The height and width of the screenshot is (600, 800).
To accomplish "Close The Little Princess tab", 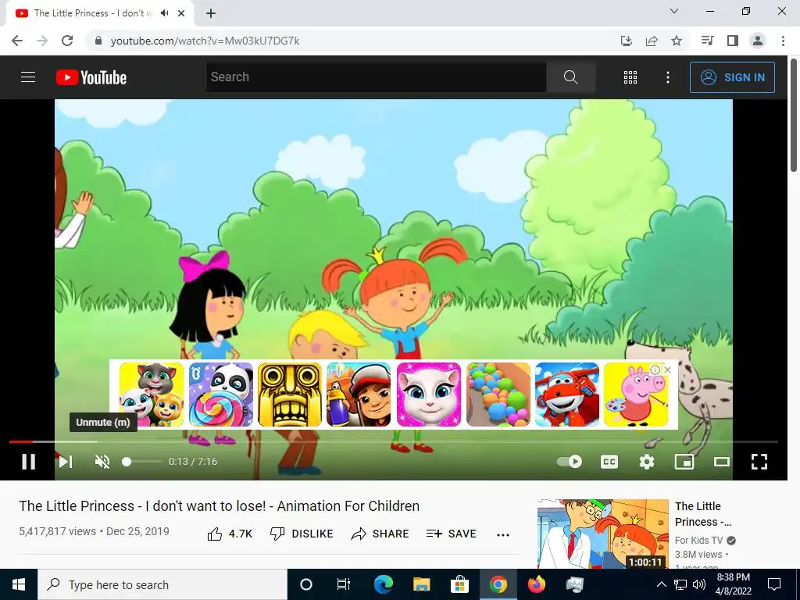I will tap(181, 13).
